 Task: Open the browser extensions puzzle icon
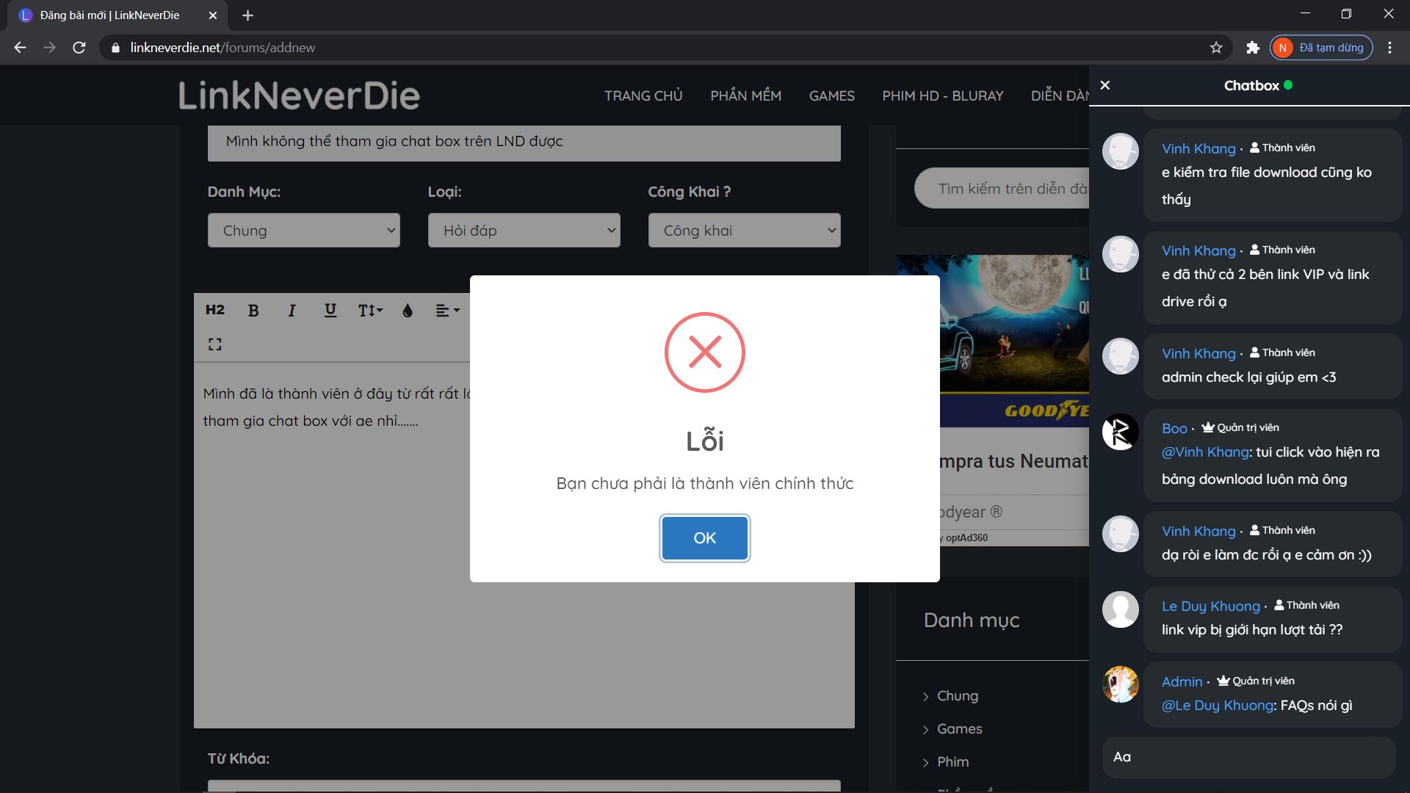point(1253,48)
